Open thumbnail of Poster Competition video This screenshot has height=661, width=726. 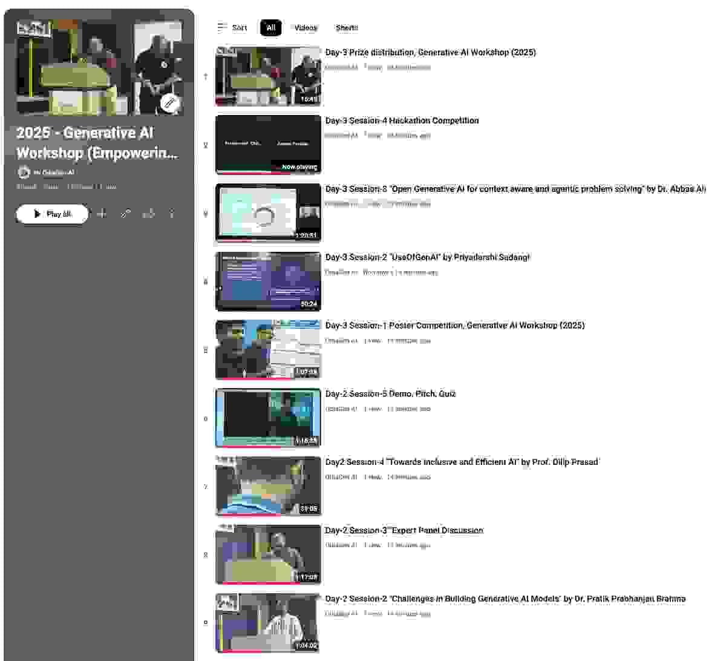click(268, 350)
